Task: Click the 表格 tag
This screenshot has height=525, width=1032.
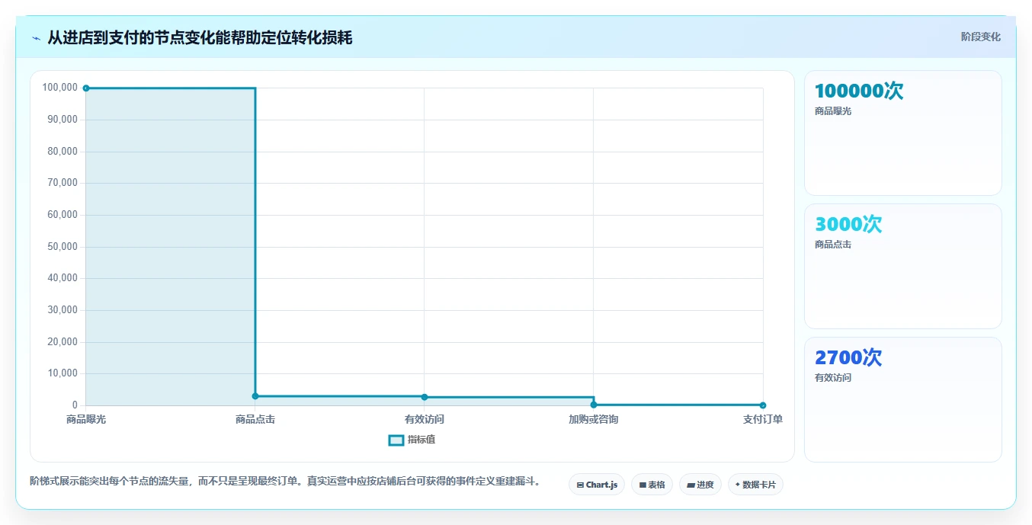Action: coord(652,485)
